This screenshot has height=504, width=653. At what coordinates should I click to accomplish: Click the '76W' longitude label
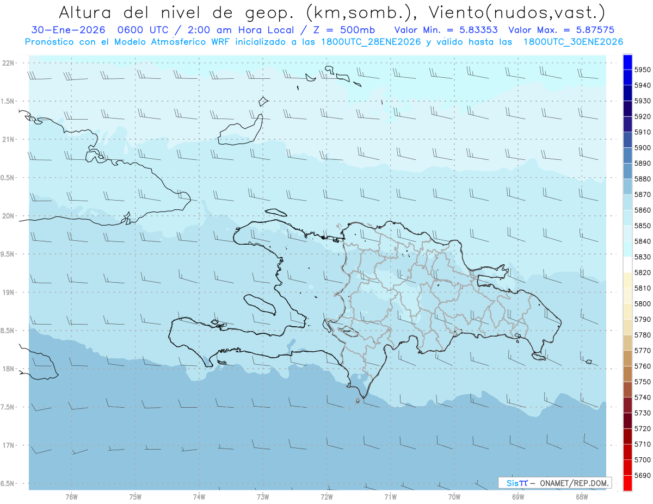(71, 496)
